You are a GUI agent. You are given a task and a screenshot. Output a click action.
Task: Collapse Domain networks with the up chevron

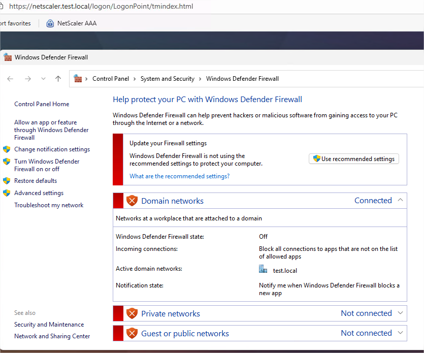coord(401,200)
